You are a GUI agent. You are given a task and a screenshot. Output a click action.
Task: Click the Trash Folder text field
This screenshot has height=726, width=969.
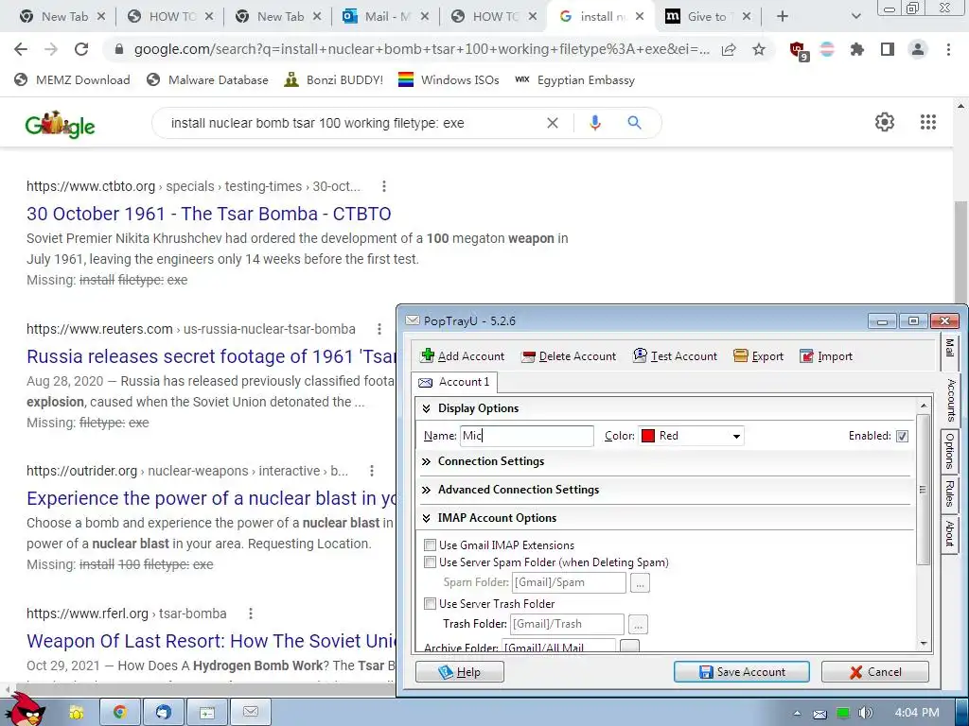tap(567, 624)
